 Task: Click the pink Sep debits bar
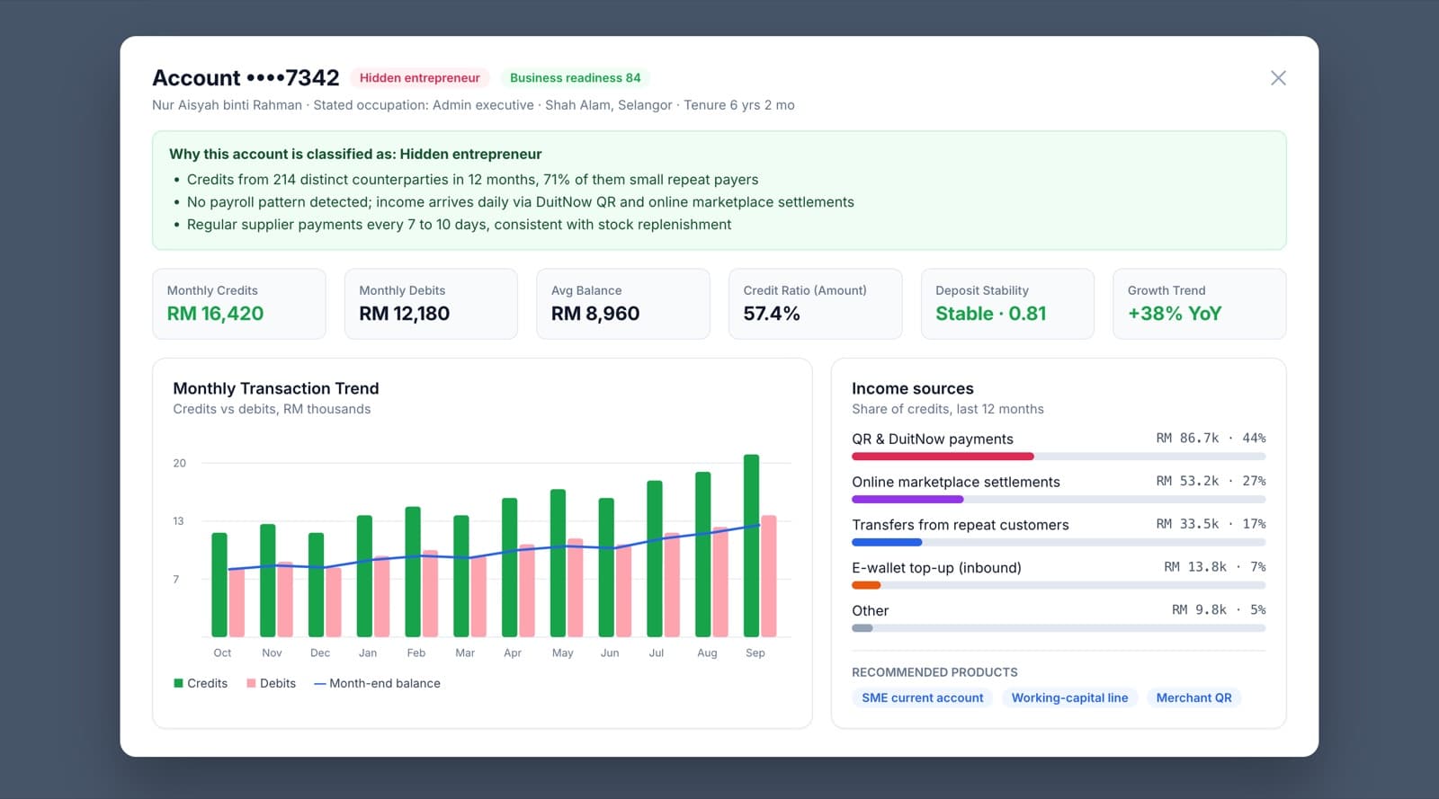[769, 576]
